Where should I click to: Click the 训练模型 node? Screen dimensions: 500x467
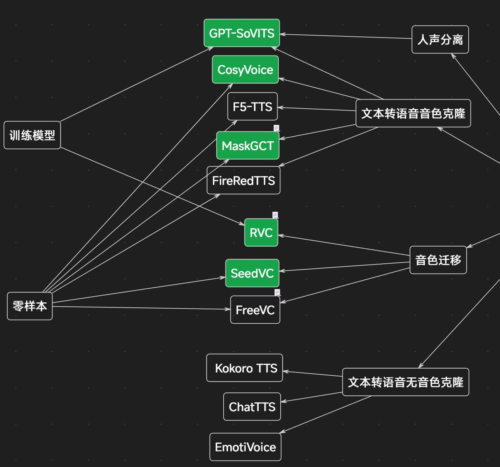[32, 135]
